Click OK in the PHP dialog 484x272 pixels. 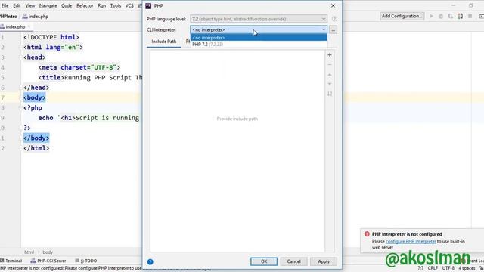(264, 261)
